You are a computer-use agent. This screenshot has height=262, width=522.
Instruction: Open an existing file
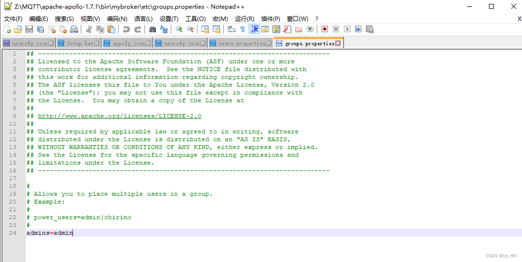click(x=18, y=29)
